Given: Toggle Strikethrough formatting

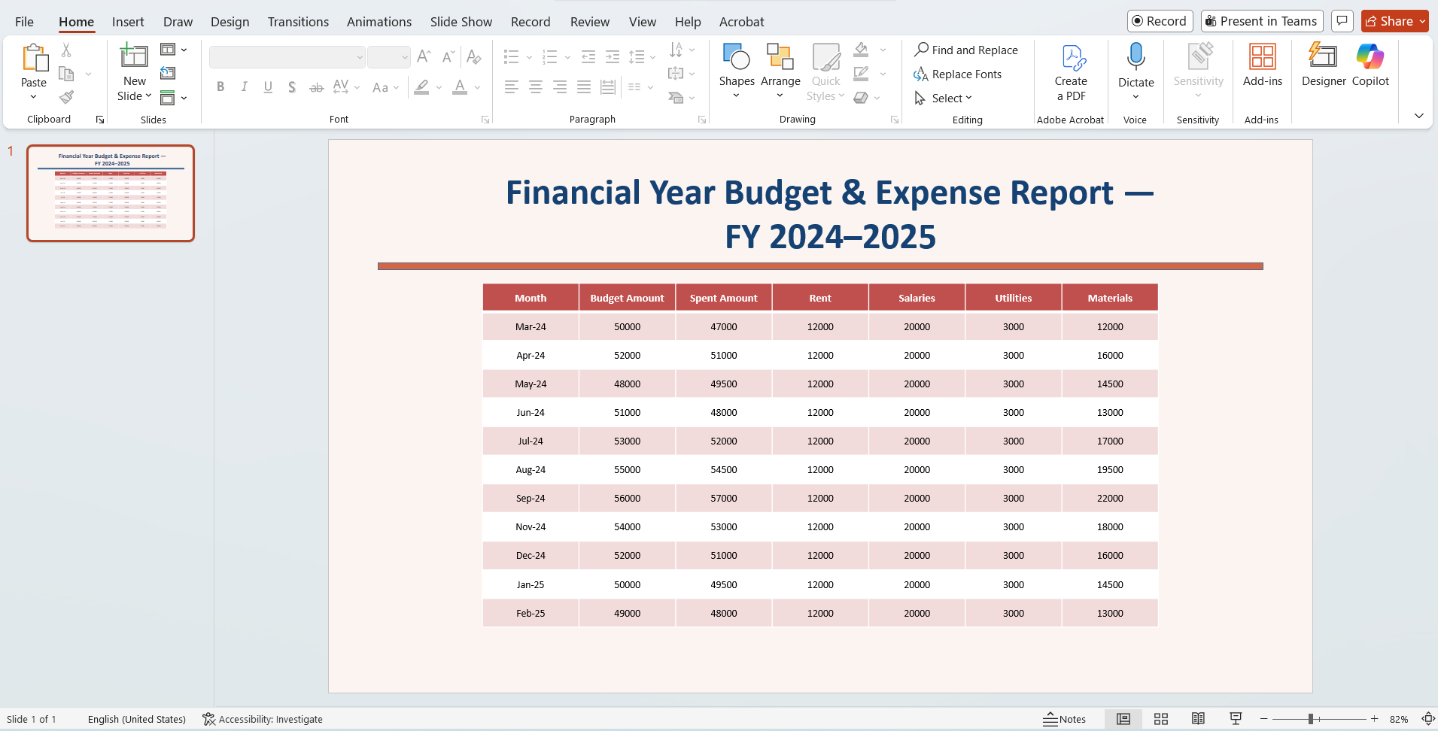Looking at the screenshot, I should pos(317,87).
